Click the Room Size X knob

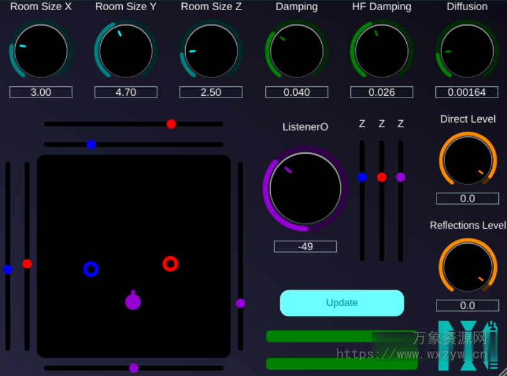point(40,50)
